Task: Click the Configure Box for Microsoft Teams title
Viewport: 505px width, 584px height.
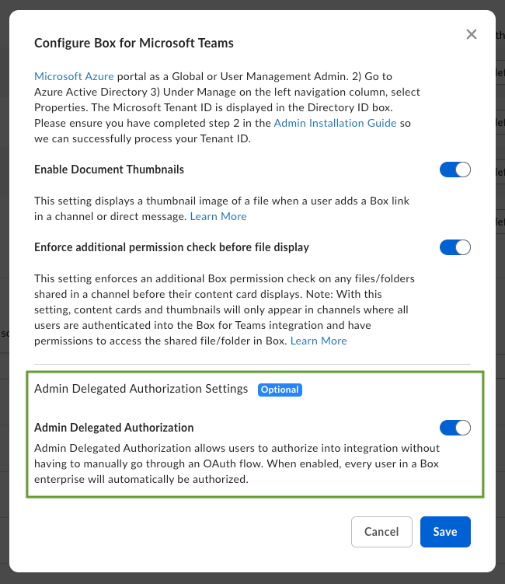Action: pyautogui.click(x=134, y=43)
